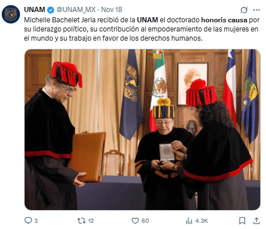Click the bold honoris causa text
The image size is (266, 229).
[224, 20]
